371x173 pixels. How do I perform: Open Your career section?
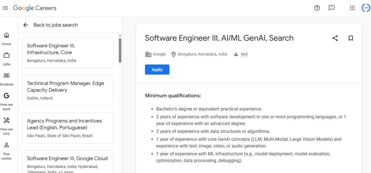[x=7, y=150]
